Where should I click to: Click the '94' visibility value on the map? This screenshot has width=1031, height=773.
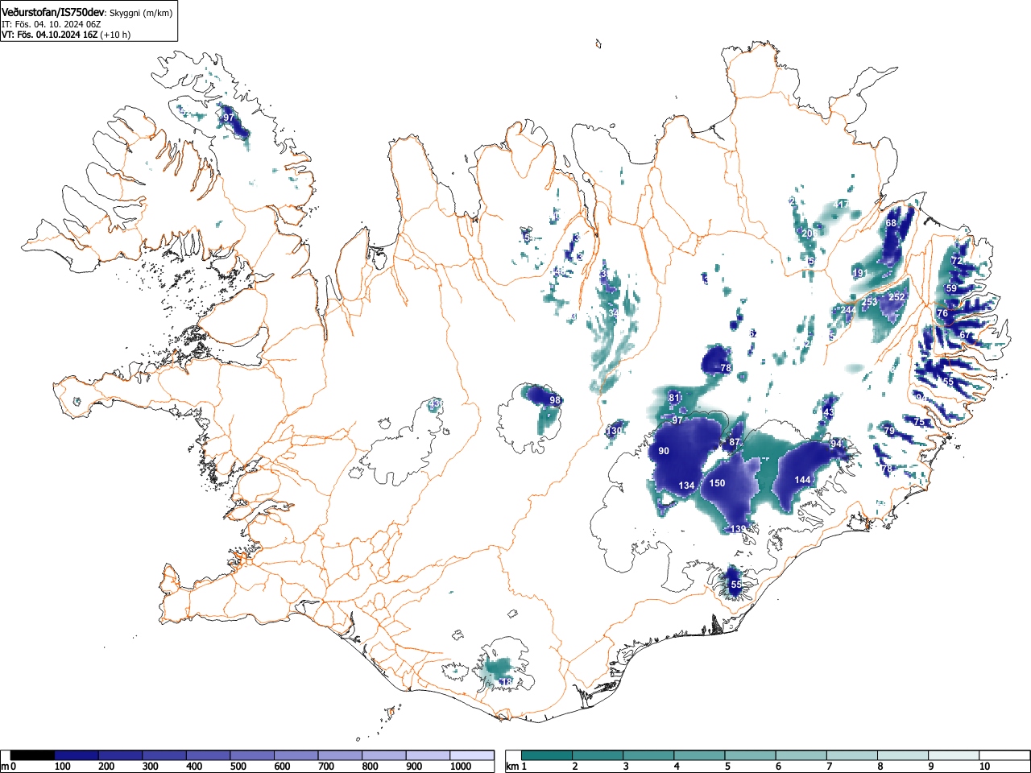[x=836, y=444]
